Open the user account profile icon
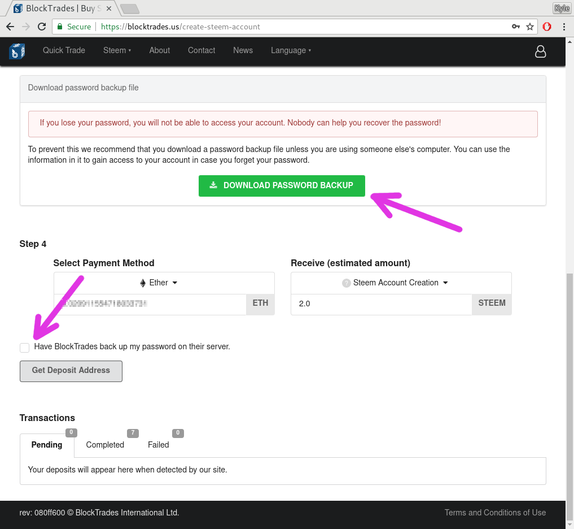 (540, 51)
